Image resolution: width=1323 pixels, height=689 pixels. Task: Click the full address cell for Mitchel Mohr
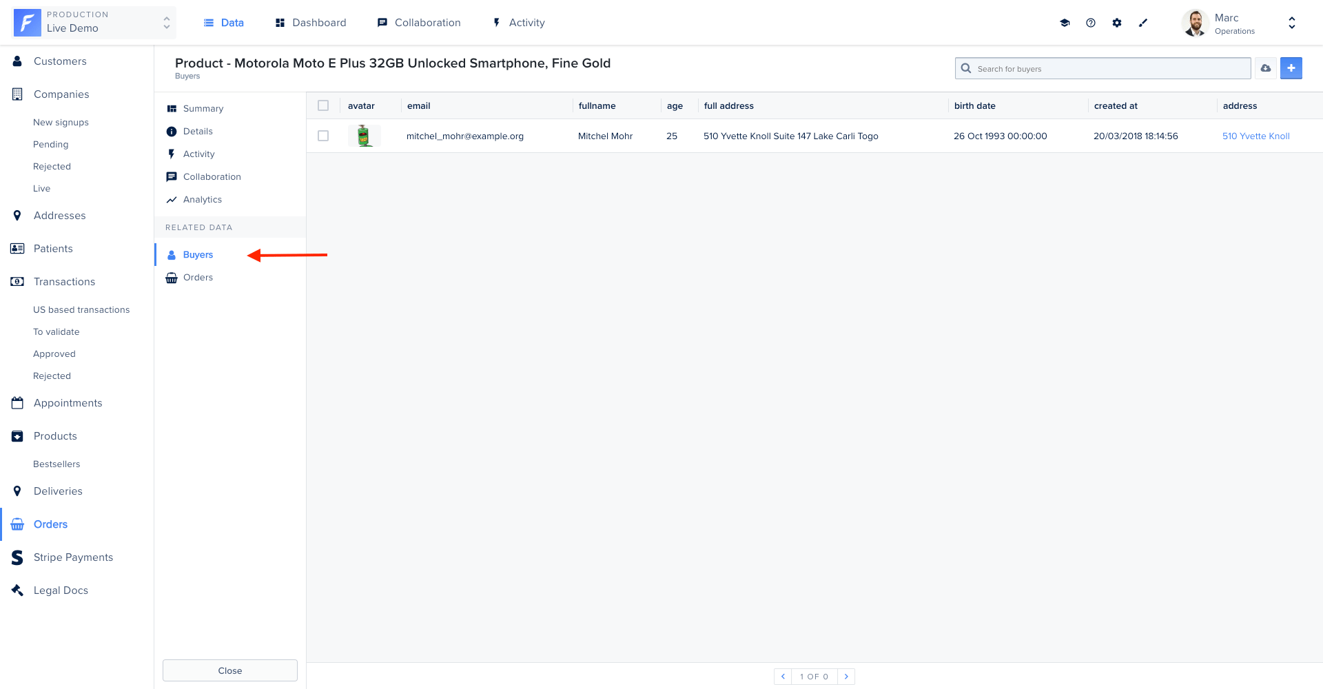pos(791,136)
